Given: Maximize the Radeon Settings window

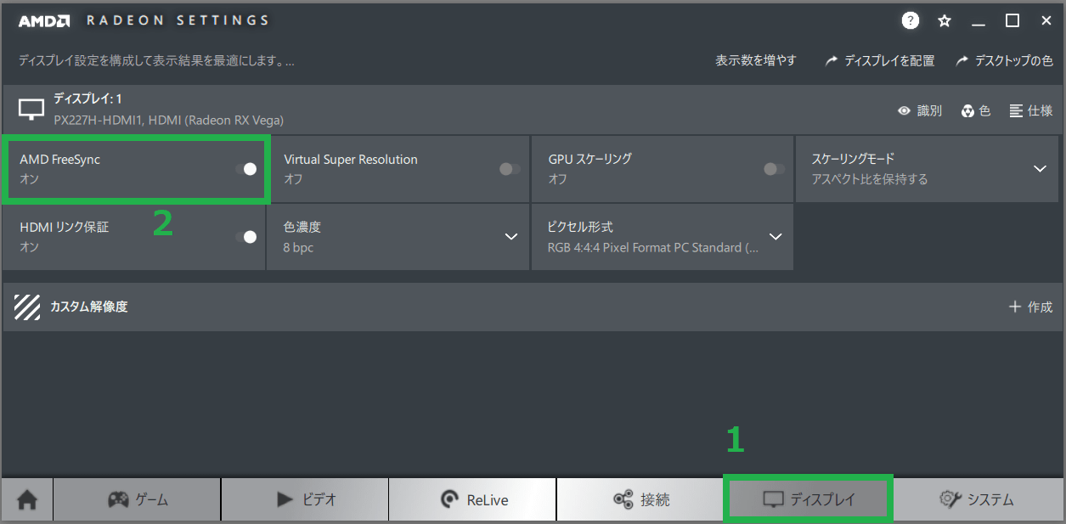Looking at the screenshot, I should (x=1012, y=20).
